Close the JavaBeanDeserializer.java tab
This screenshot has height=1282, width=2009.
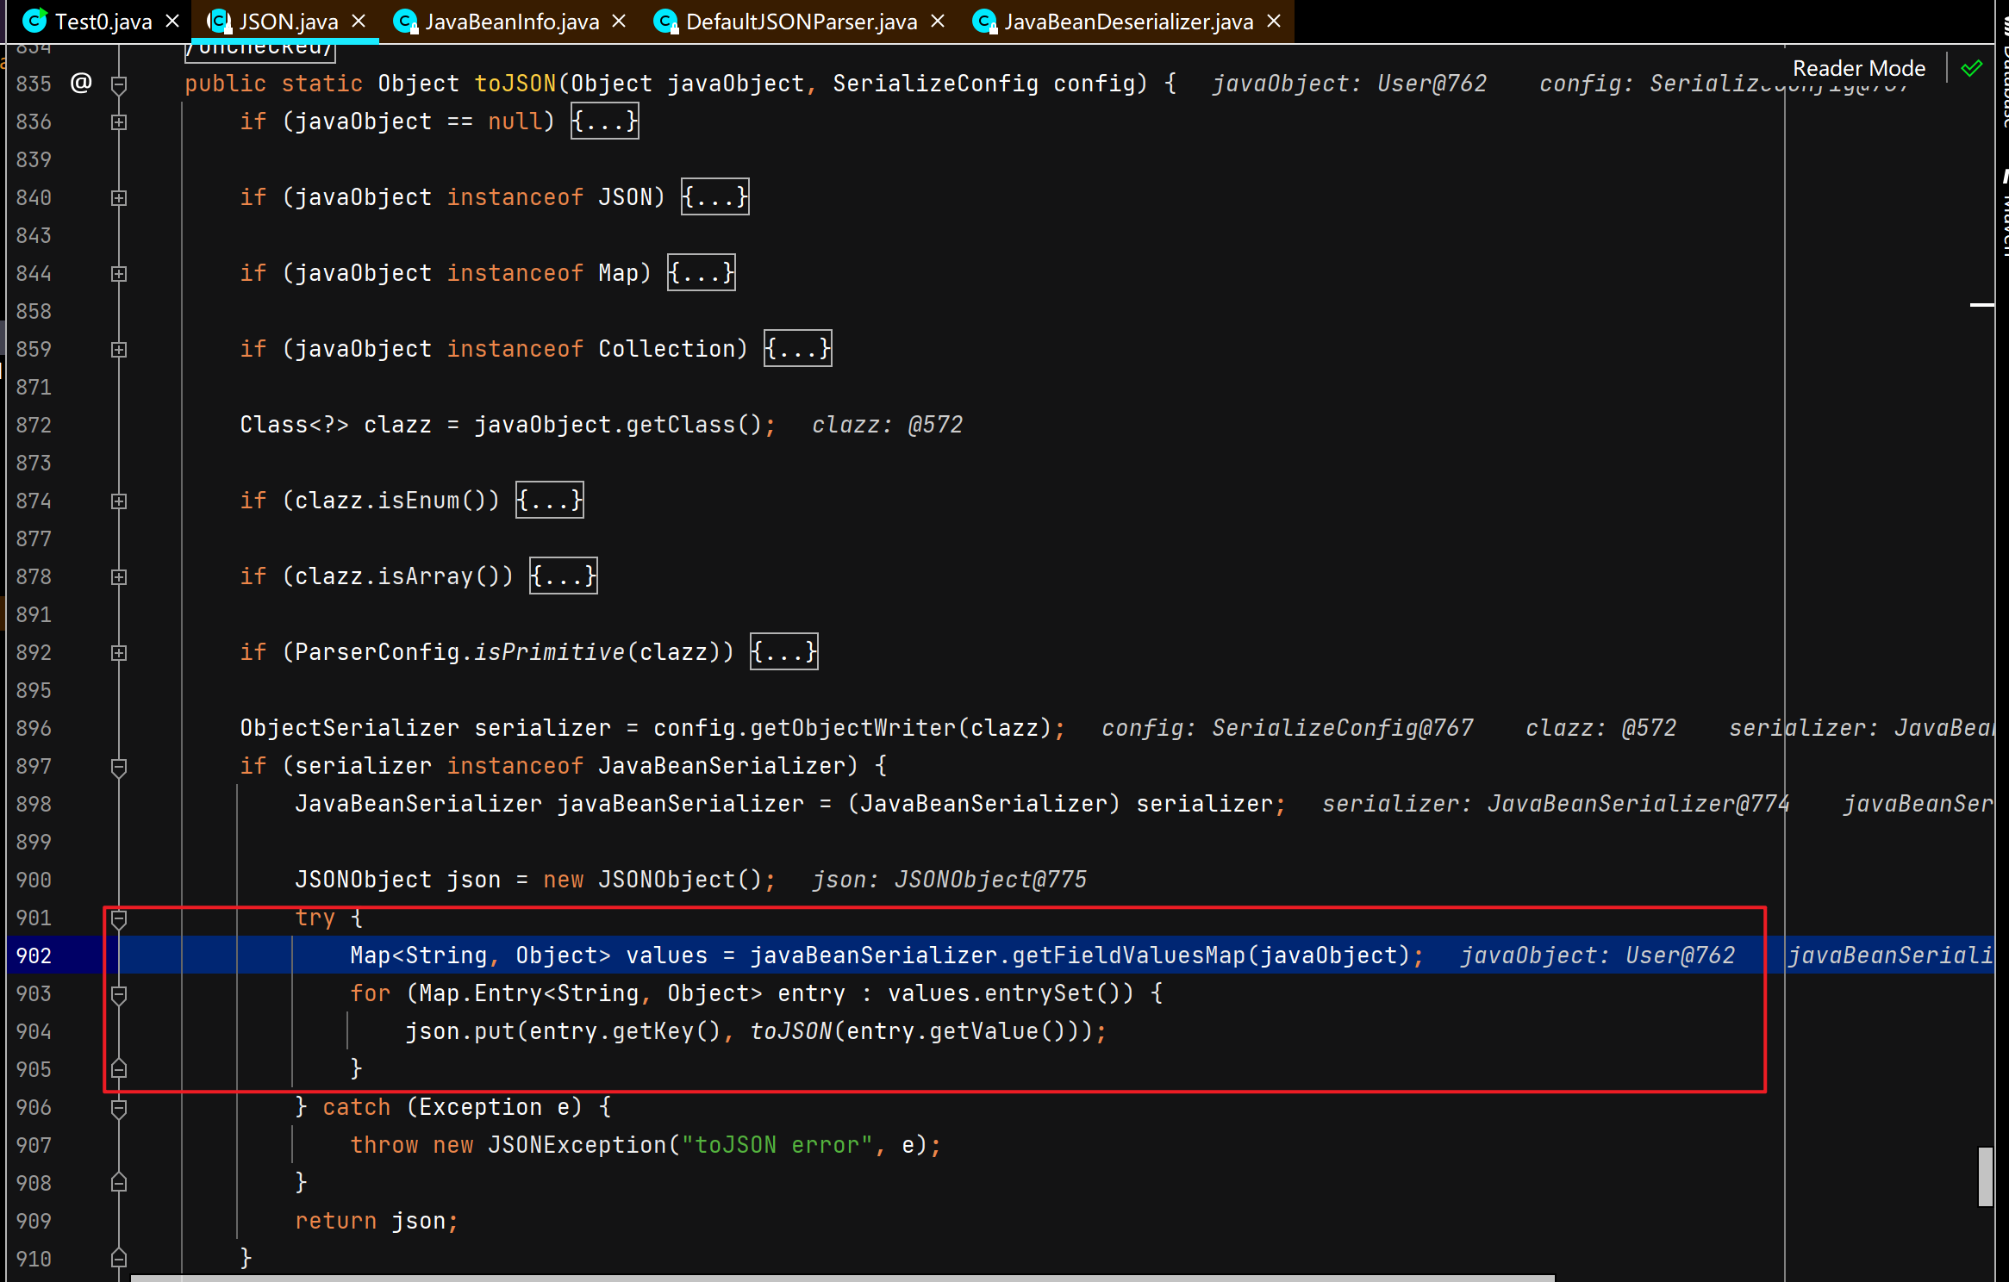[x=1274, y=21]
